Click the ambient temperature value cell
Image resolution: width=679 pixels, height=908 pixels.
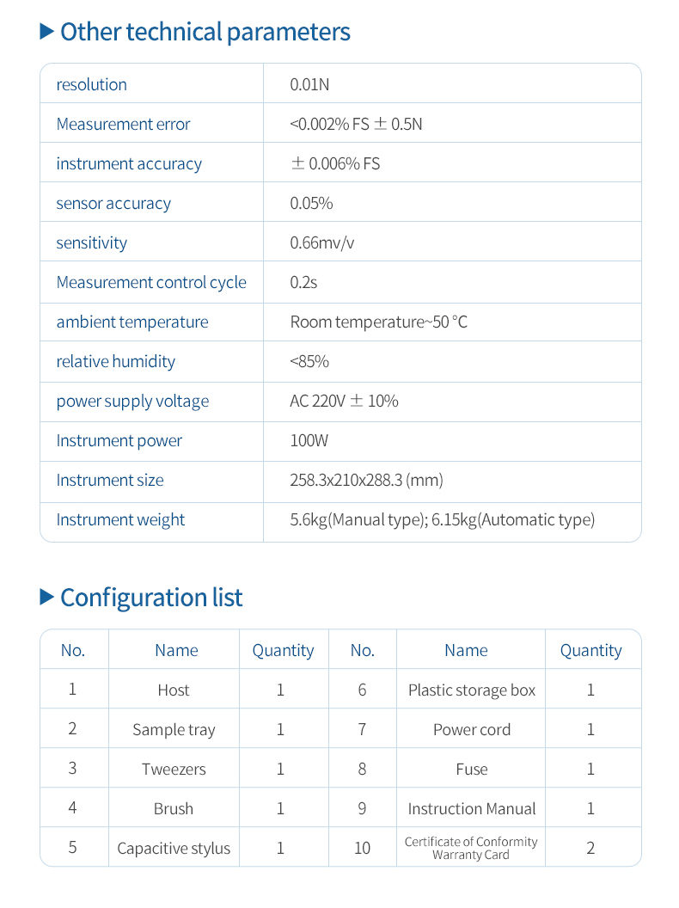tap(378, 322)
